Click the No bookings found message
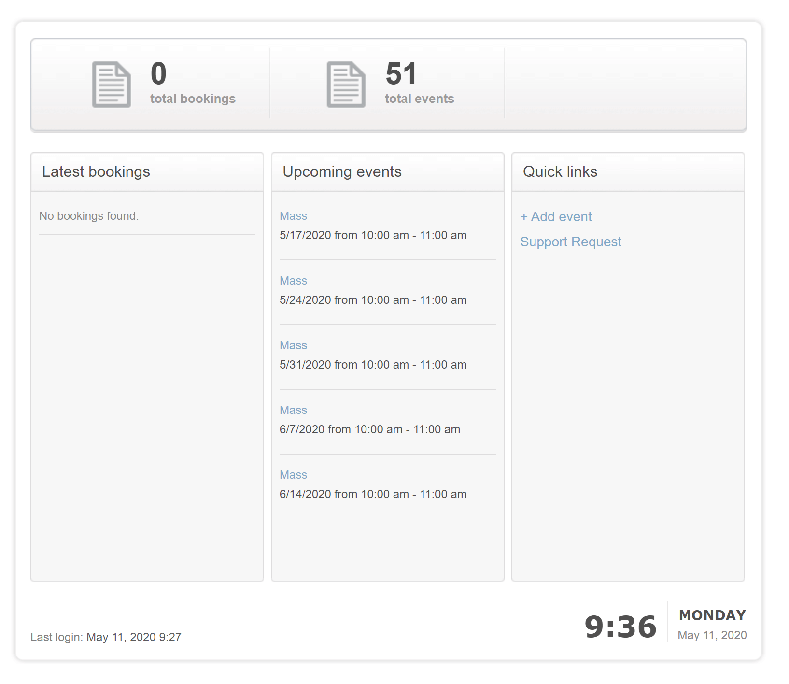This screenshot has width=789, height=684. [x=89, y=216]
